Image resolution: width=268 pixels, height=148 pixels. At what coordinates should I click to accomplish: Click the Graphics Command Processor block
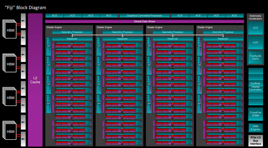(x=145, y=16)
